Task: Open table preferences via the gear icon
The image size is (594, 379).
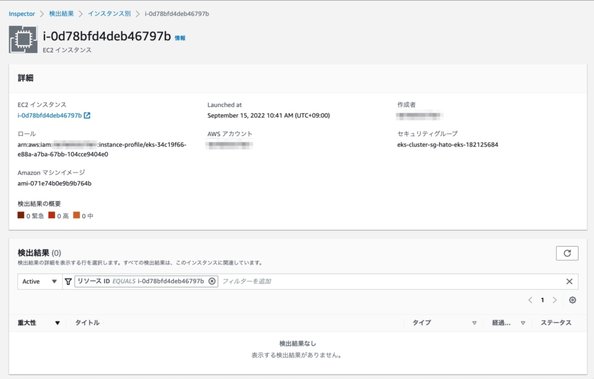Action: (572, 299)
